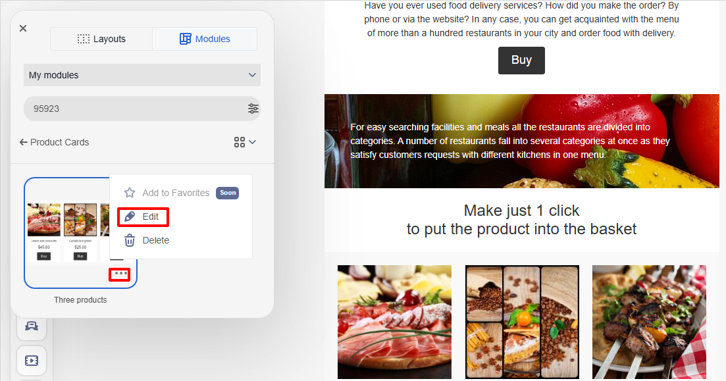Image resolution: width=726 pixels, height=381 pixels.
Task: Expand the view mode chevron
Action: (x=252, y=142)
